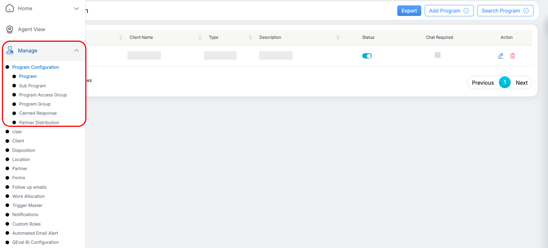Screen dimensions: 548x248
Task: Open the Add Program dropdown
Action: (449, 11)
